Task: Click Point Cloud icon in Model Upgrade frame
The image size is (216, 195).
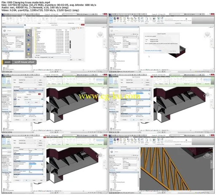Action: tap(132, 19)
